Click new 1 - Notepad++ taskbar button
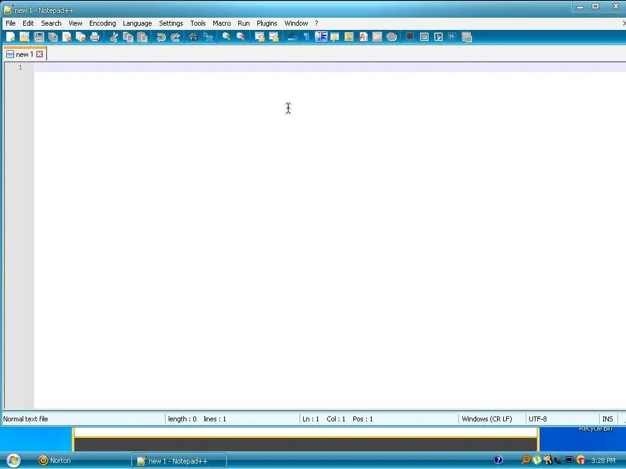The image size is (626, 469). point(179,460)
